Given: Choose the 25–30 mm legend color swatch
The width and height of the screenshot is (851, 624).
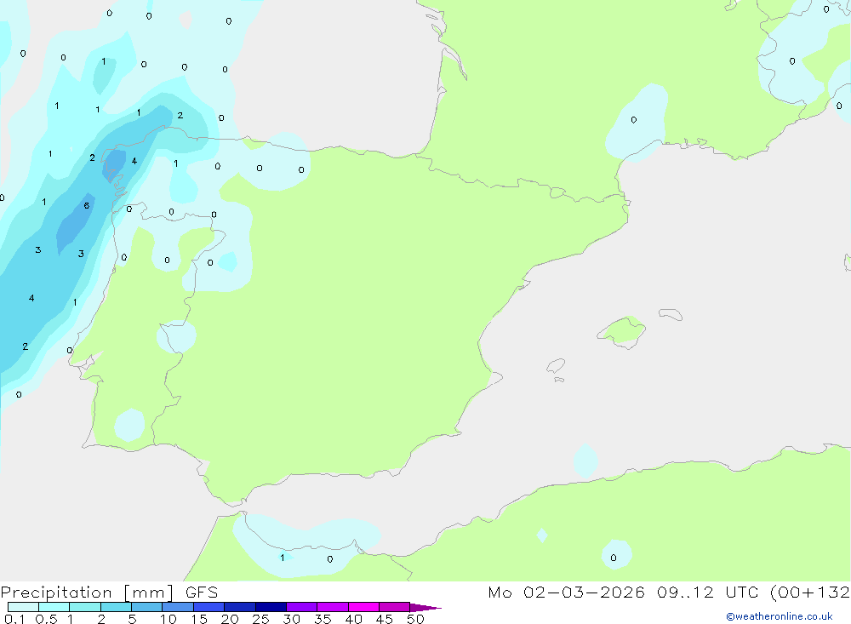Looking at the screenshot, I should click(271, 607).
